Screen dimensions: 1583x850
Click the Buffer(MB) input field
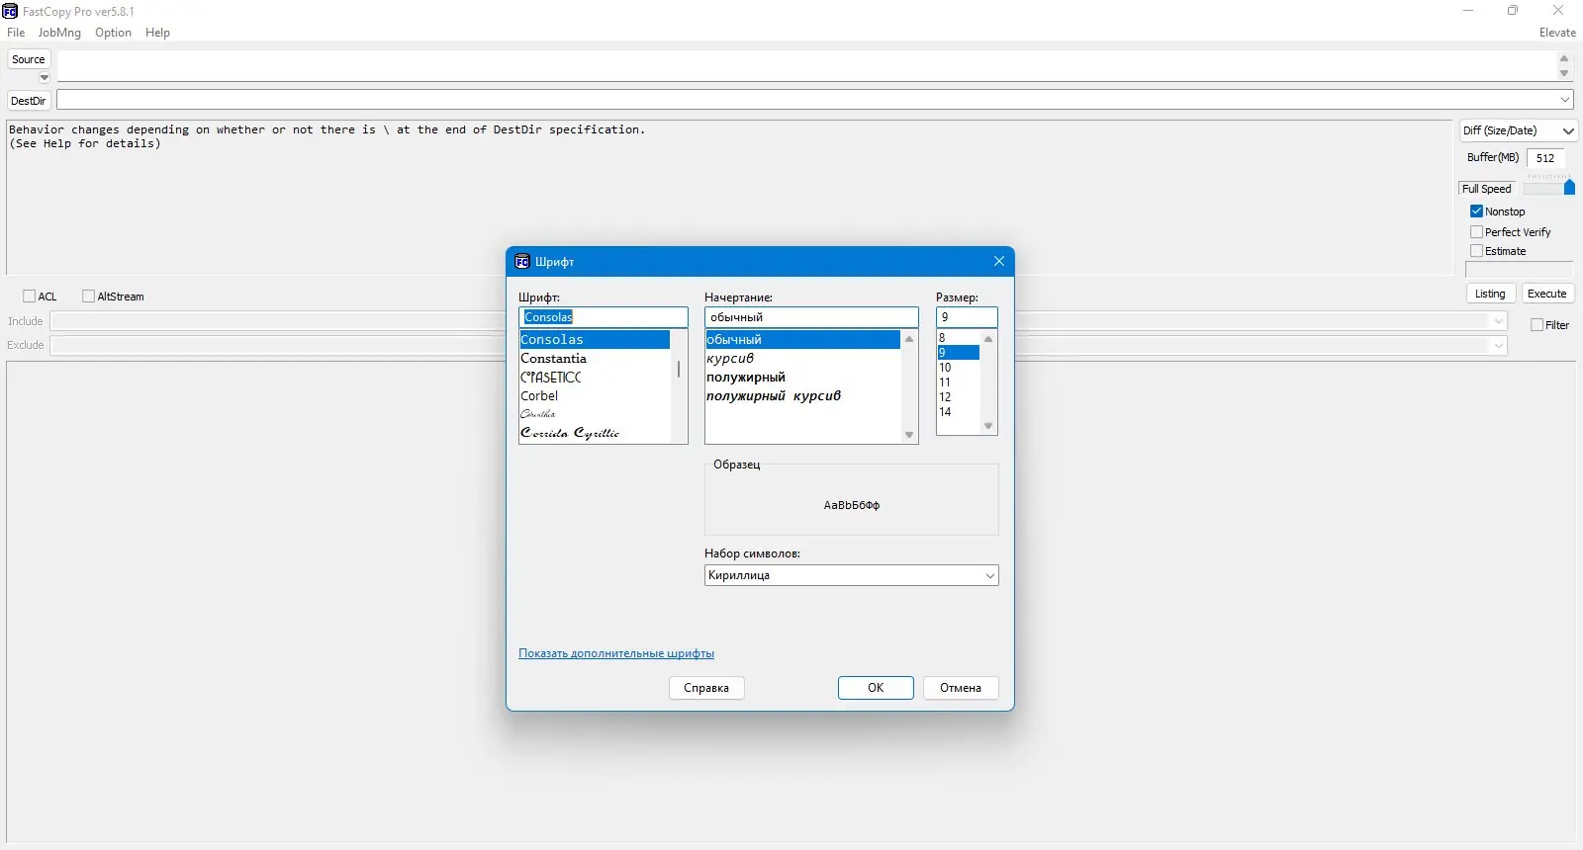pos(1545,158)
